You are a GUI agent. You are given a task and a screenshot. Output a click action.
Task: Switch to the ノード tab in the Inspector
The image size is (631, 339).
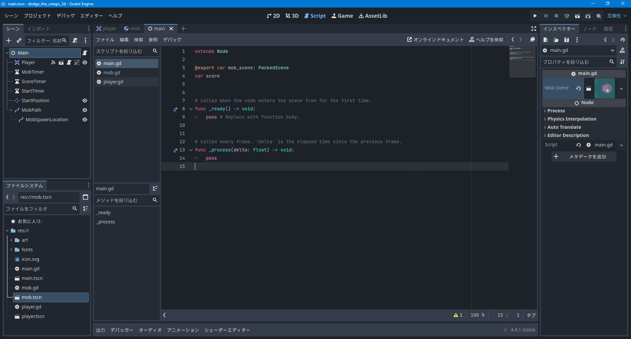coord(590,29)
